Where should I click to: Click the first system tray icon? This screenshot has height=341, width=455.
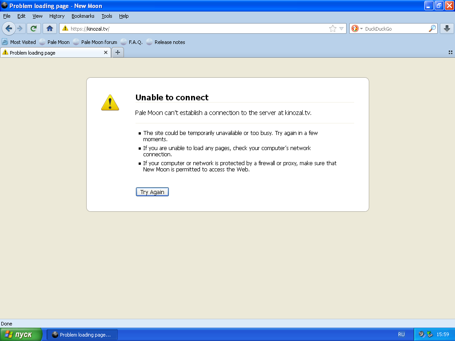tap(422, 334)
